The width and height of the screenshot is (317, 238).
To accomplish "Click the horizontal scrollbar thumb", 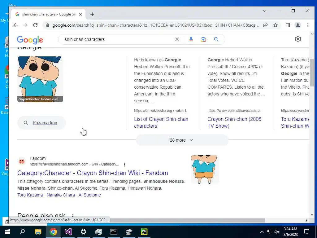I will point(187,220).
